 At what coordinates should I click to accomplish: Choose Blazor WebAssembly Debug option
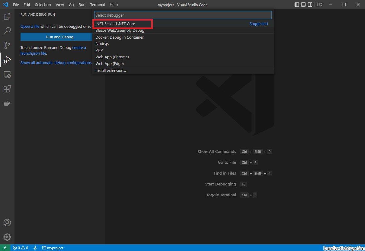click(183, 30)
